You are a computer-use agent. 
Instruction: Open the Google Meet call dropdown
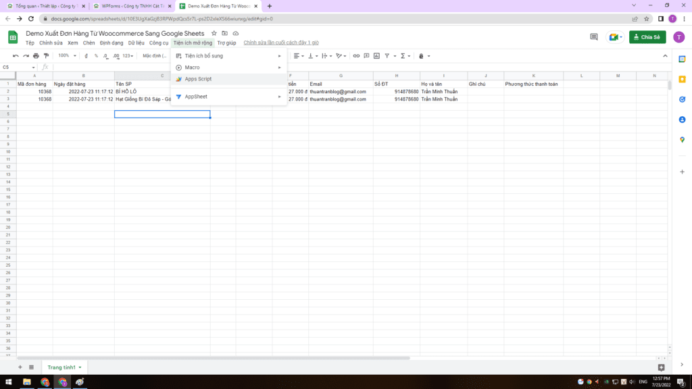pos(615,38)
